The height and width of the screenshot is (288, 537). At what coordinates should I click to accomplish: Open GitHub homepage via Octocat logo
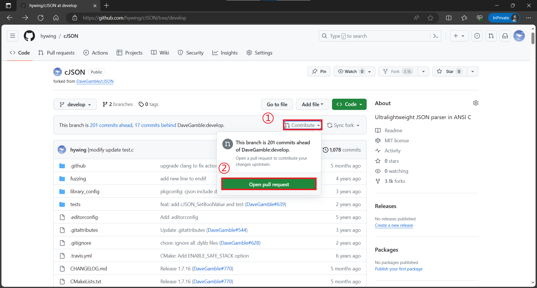click(29, 36)
